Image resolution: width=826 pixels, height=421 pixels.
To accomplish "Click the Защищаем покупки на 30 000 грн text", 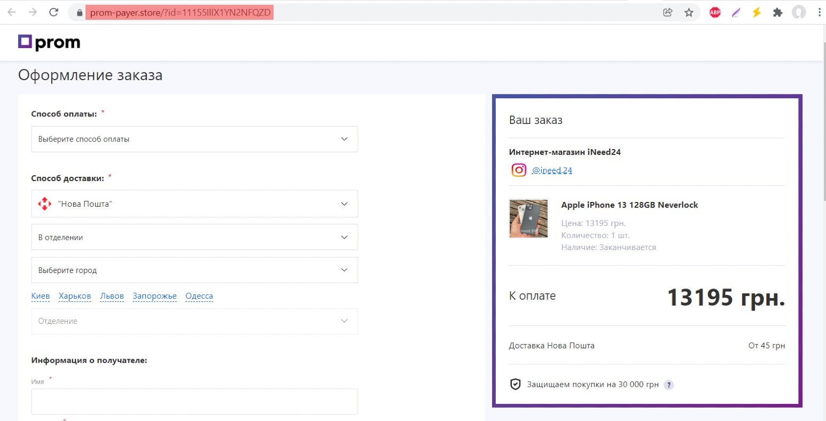I will click(x=593, y=385).
